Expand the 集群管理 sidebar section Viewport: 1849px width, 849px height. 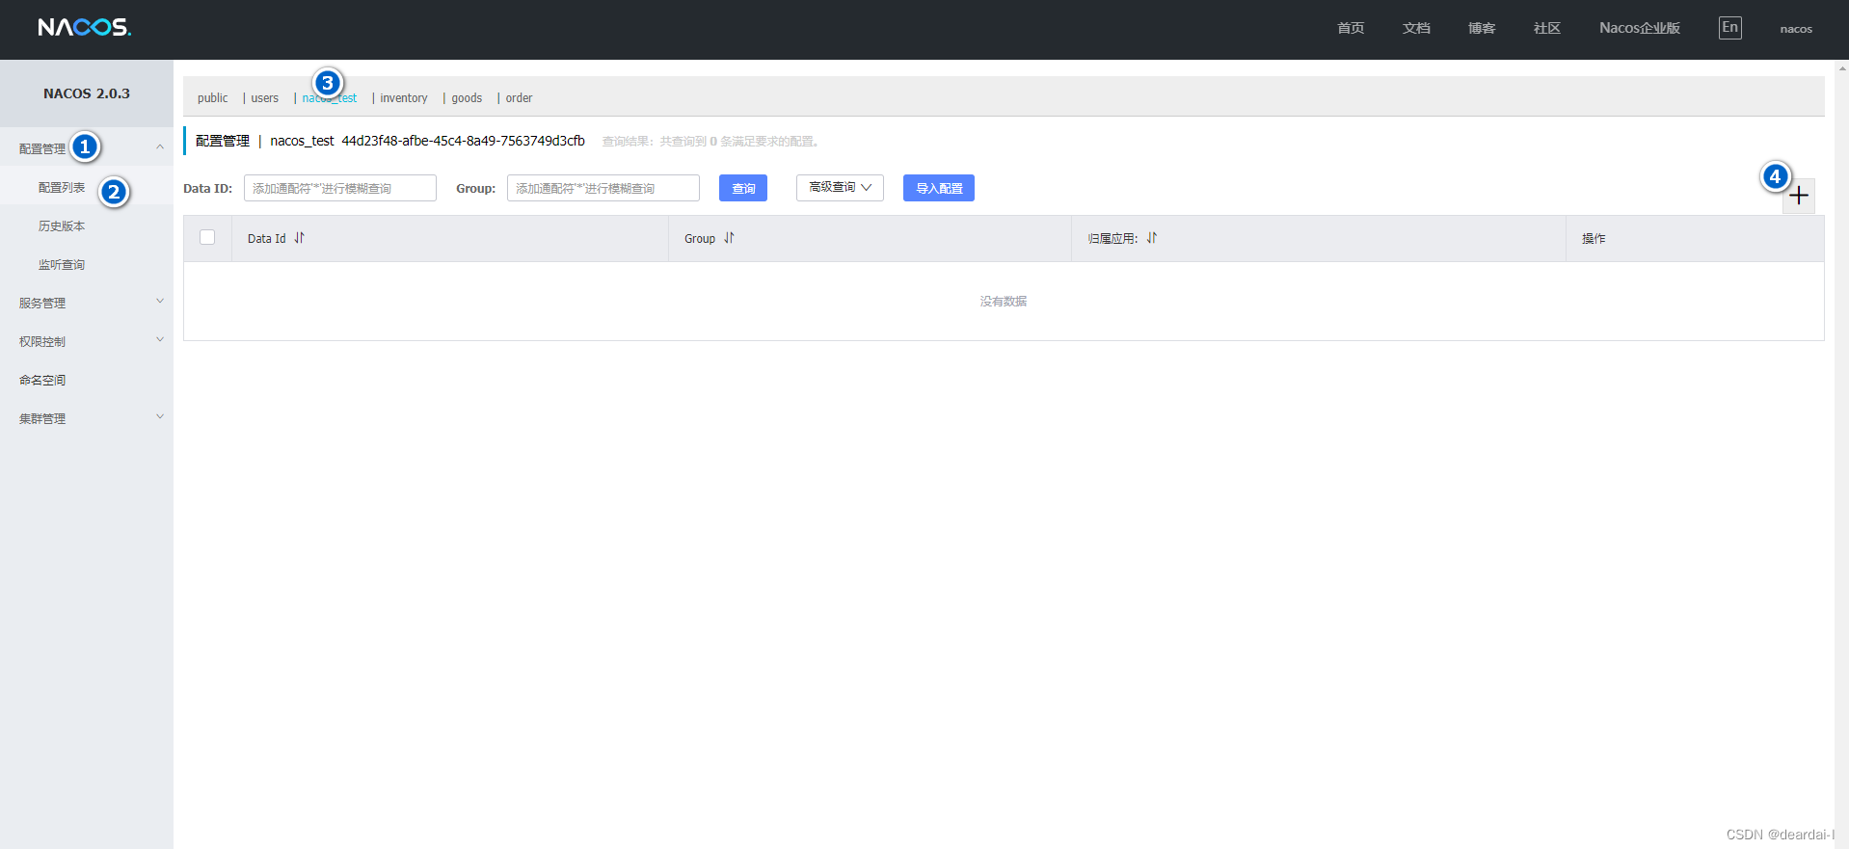click(x=87, y=418)
